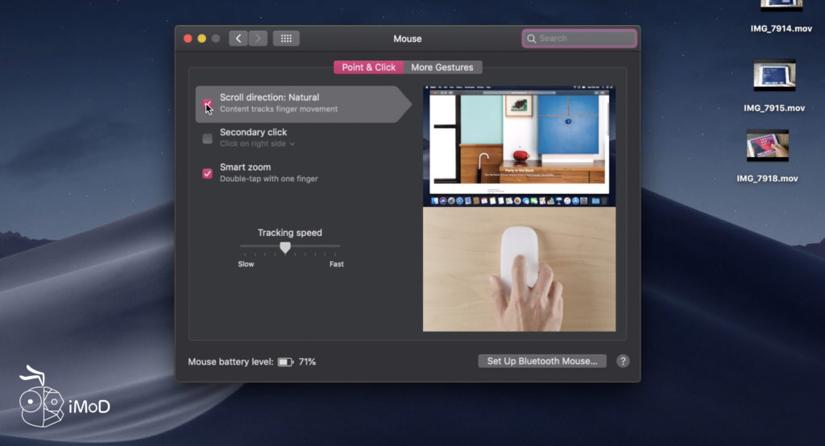This screenshot has height=446, width=825.
Task: Click the Slow label under Tracking speed
Action: click(246, 264)
